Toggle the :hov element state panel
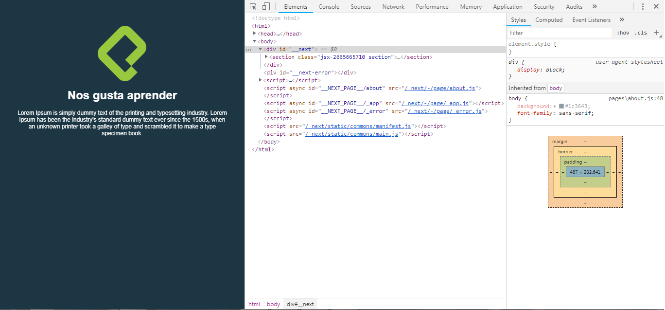The image size is (665, 310). click(623, 33)
